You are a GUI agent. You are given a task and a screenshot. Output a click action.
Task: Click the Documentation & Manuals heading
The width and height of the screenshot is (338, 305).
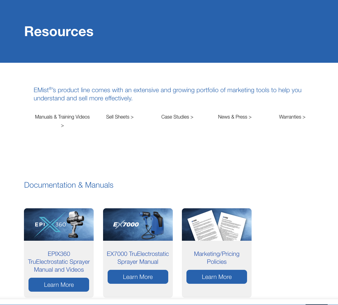69,185
